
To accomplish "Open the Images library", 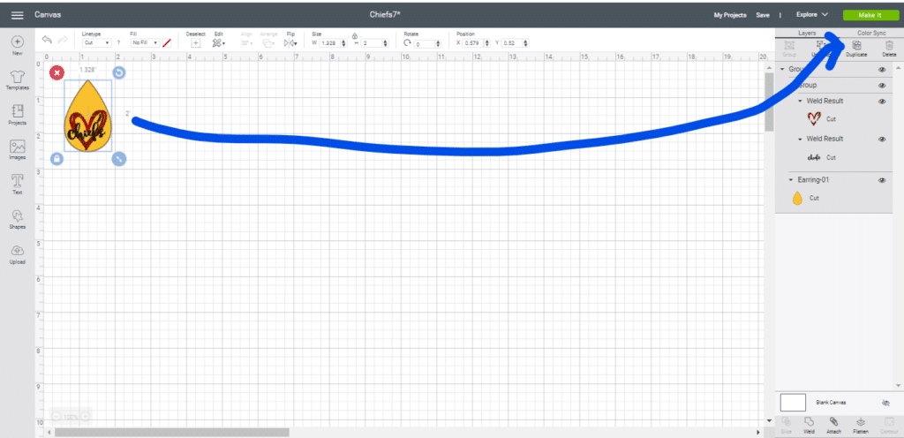I will [x=17, y=149].
